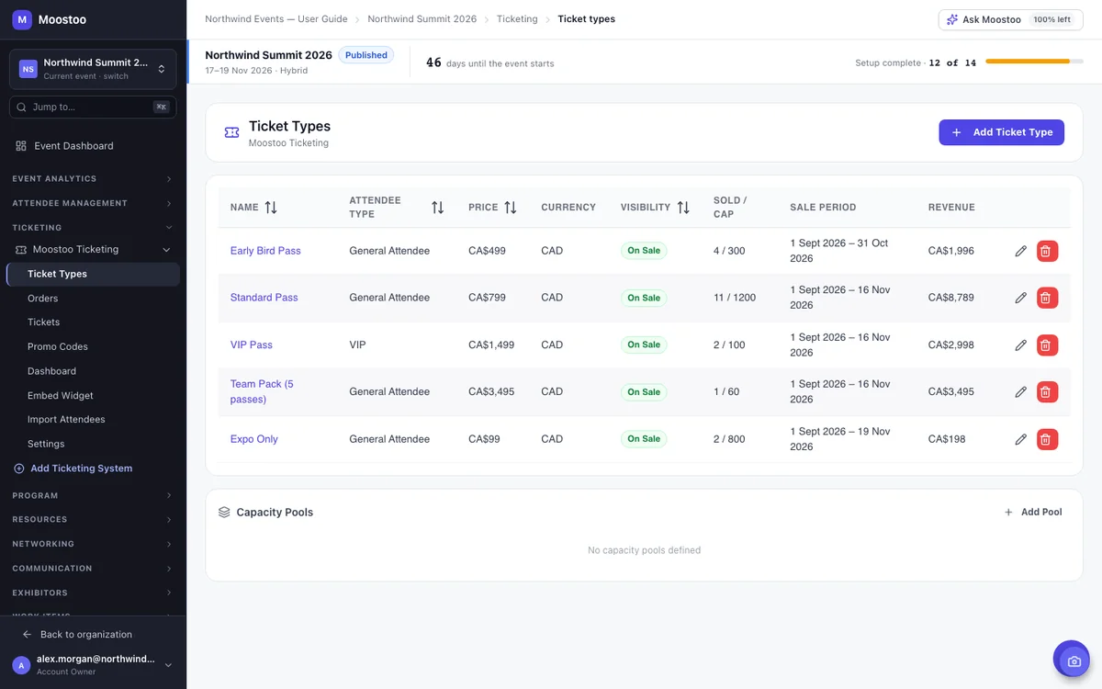1102x689 pixels.
Task: Sort by Name column arrows
Action: [x=271, y=208]
